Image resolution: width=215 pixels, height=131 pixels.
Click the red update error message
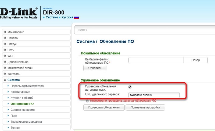pos(123,101)
